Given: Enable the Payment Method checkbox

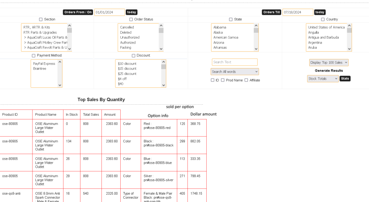Looking at the screenshot, I should [x=34, y=56].
